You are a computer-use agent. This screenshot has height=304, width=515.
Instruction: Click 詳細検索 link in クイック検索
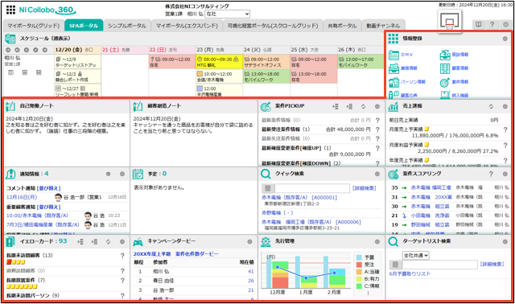[x=364, y=188]
